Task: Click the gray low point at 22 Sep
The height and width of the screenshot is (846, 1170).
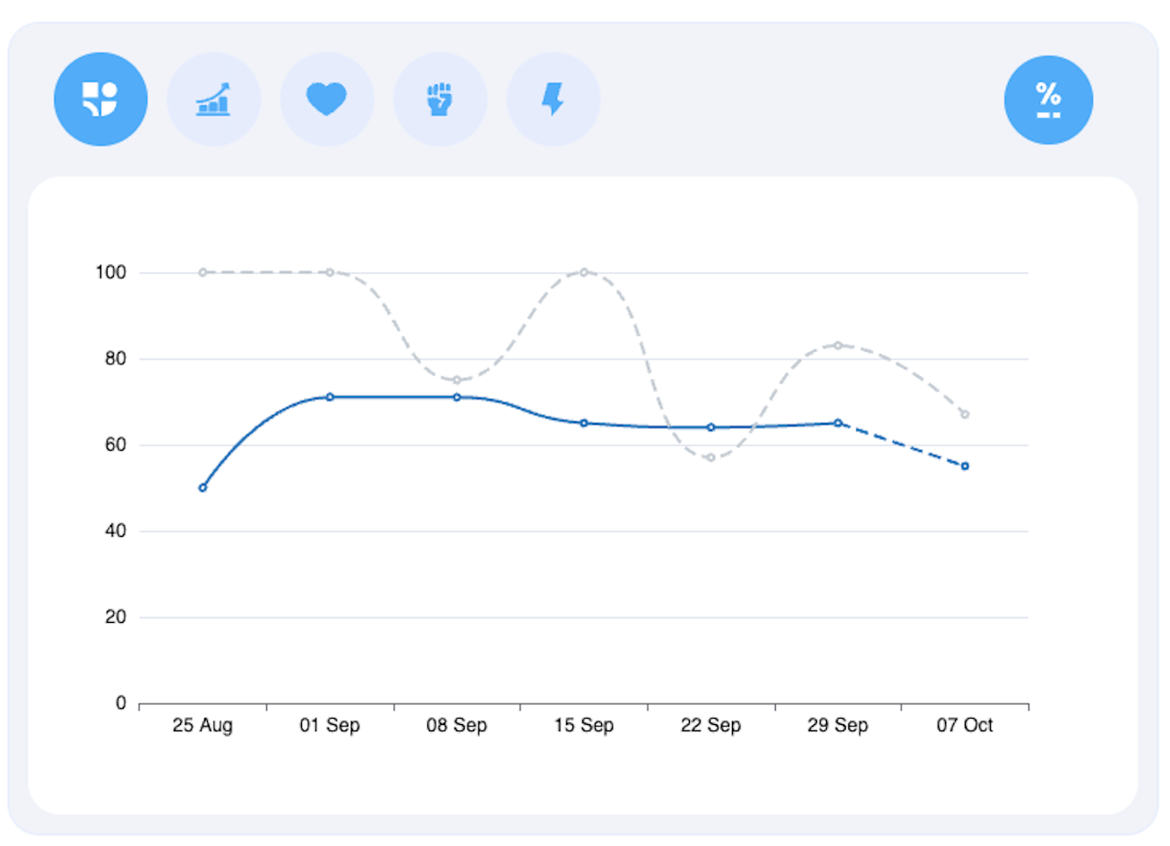Action: [711, 458]
